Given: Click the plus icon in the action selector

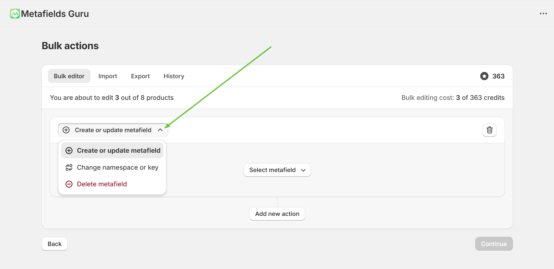Looking at the screenshot, I should pos(66,130).
